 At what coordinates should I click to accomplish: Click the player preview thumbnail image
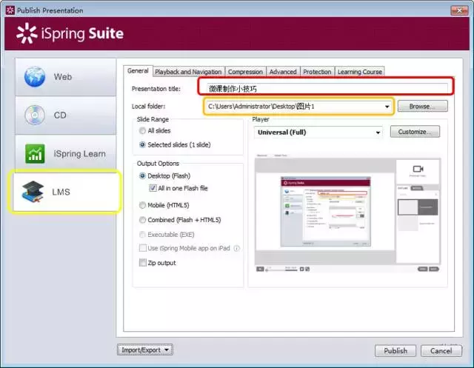326,212
